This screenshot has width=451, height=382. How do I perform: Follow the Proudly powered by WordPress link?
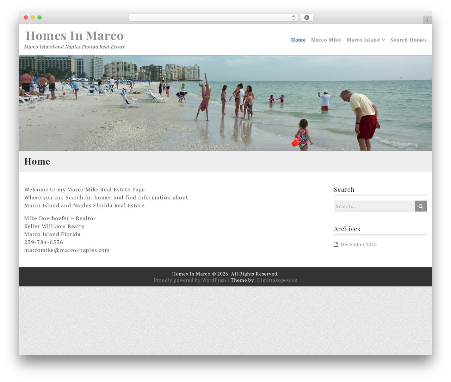coord(190,280)
